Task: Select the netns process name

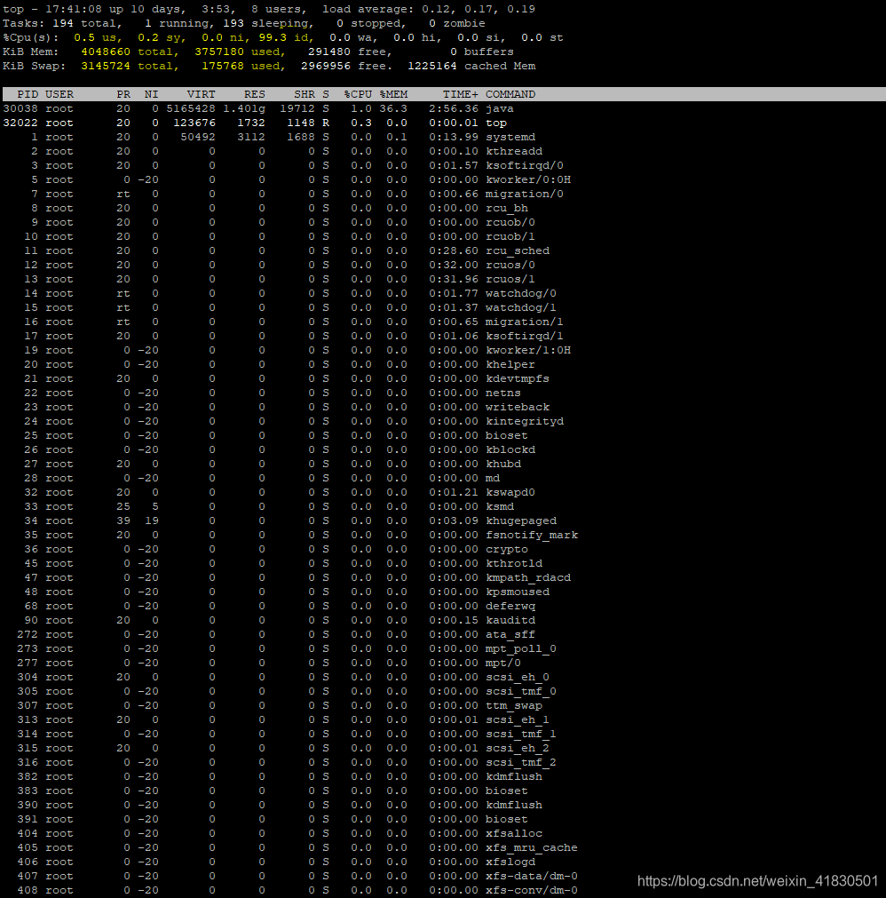Action: tap(503, 393)
